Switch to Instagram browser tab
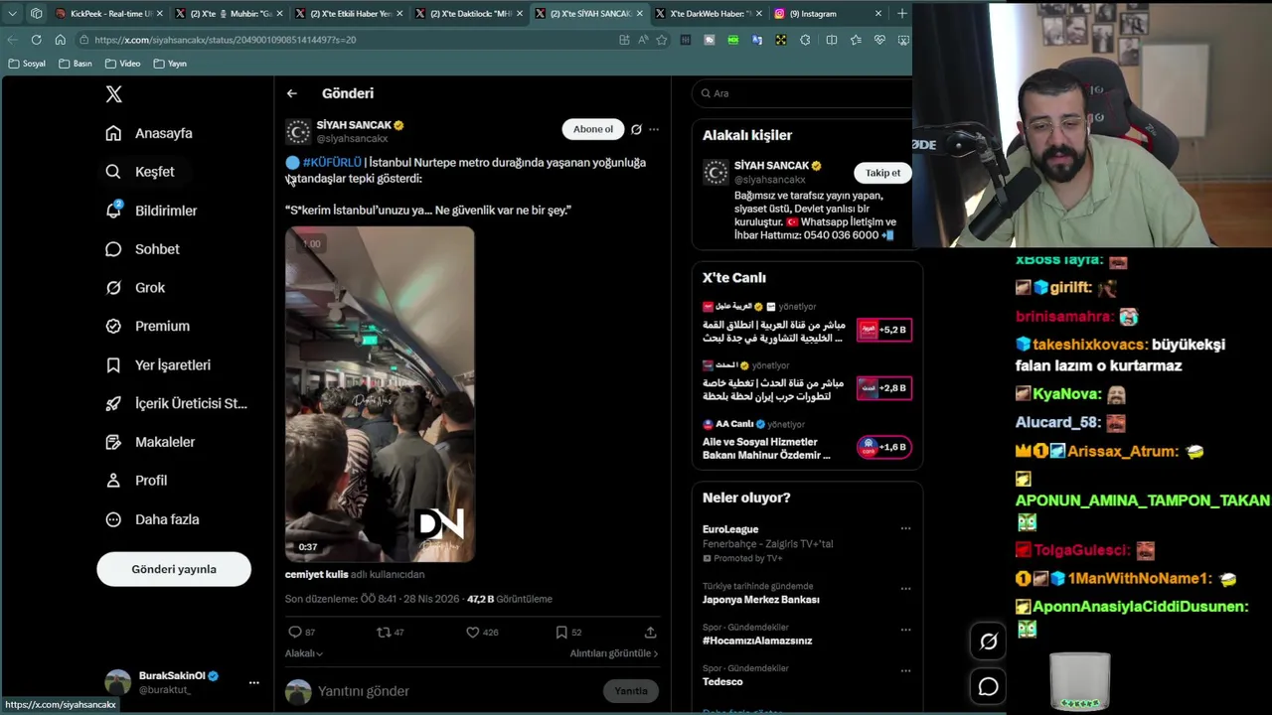1272x715 pixels. (x=828, y=14)
